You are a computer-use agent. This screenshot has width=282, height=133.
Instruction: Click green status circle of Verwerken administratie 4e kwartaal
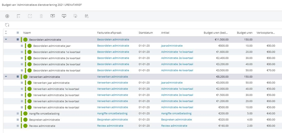29,108
